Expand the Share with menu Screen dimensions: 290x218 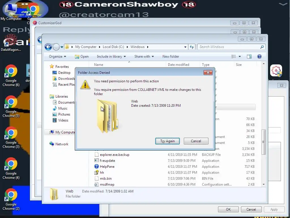click(144, 56)
